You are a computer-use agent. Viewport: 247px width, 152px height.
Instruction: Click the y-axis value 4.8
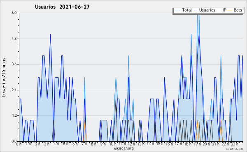click(x=14, y=39)
